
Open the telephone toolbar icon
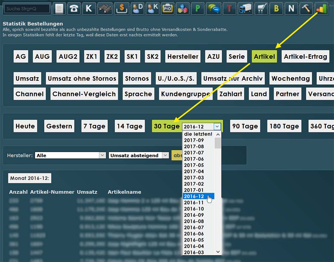coord(74,9)
